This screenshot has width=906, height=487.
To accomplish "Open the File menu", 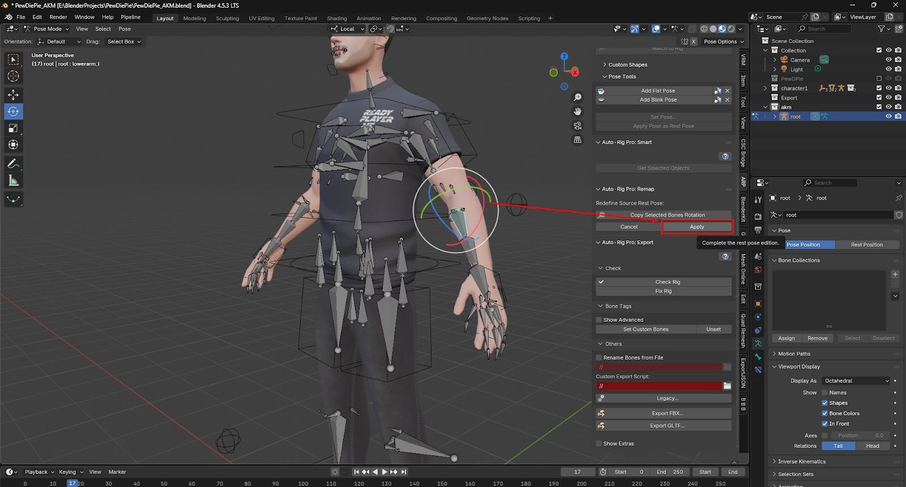I will coord(21,17).
